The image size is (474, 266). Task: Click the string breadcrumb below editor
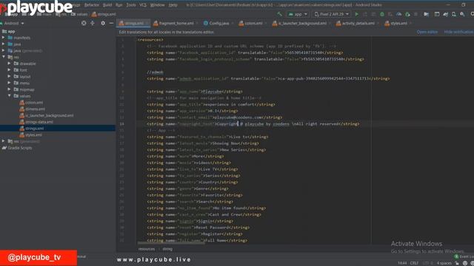(x=167, y=249)
